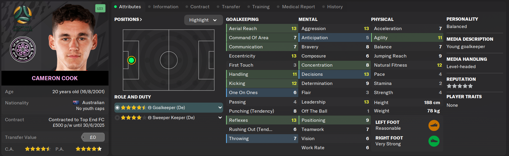The width and height of the screenshot is (509, 156).
Task: Click the Top End FC club badge
Action: point(23,49)
